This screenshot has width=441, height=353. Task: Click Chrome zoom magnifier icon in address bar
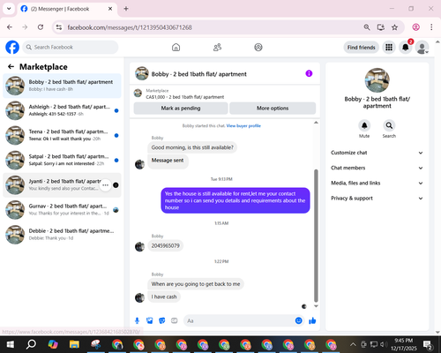pos(367,27)
